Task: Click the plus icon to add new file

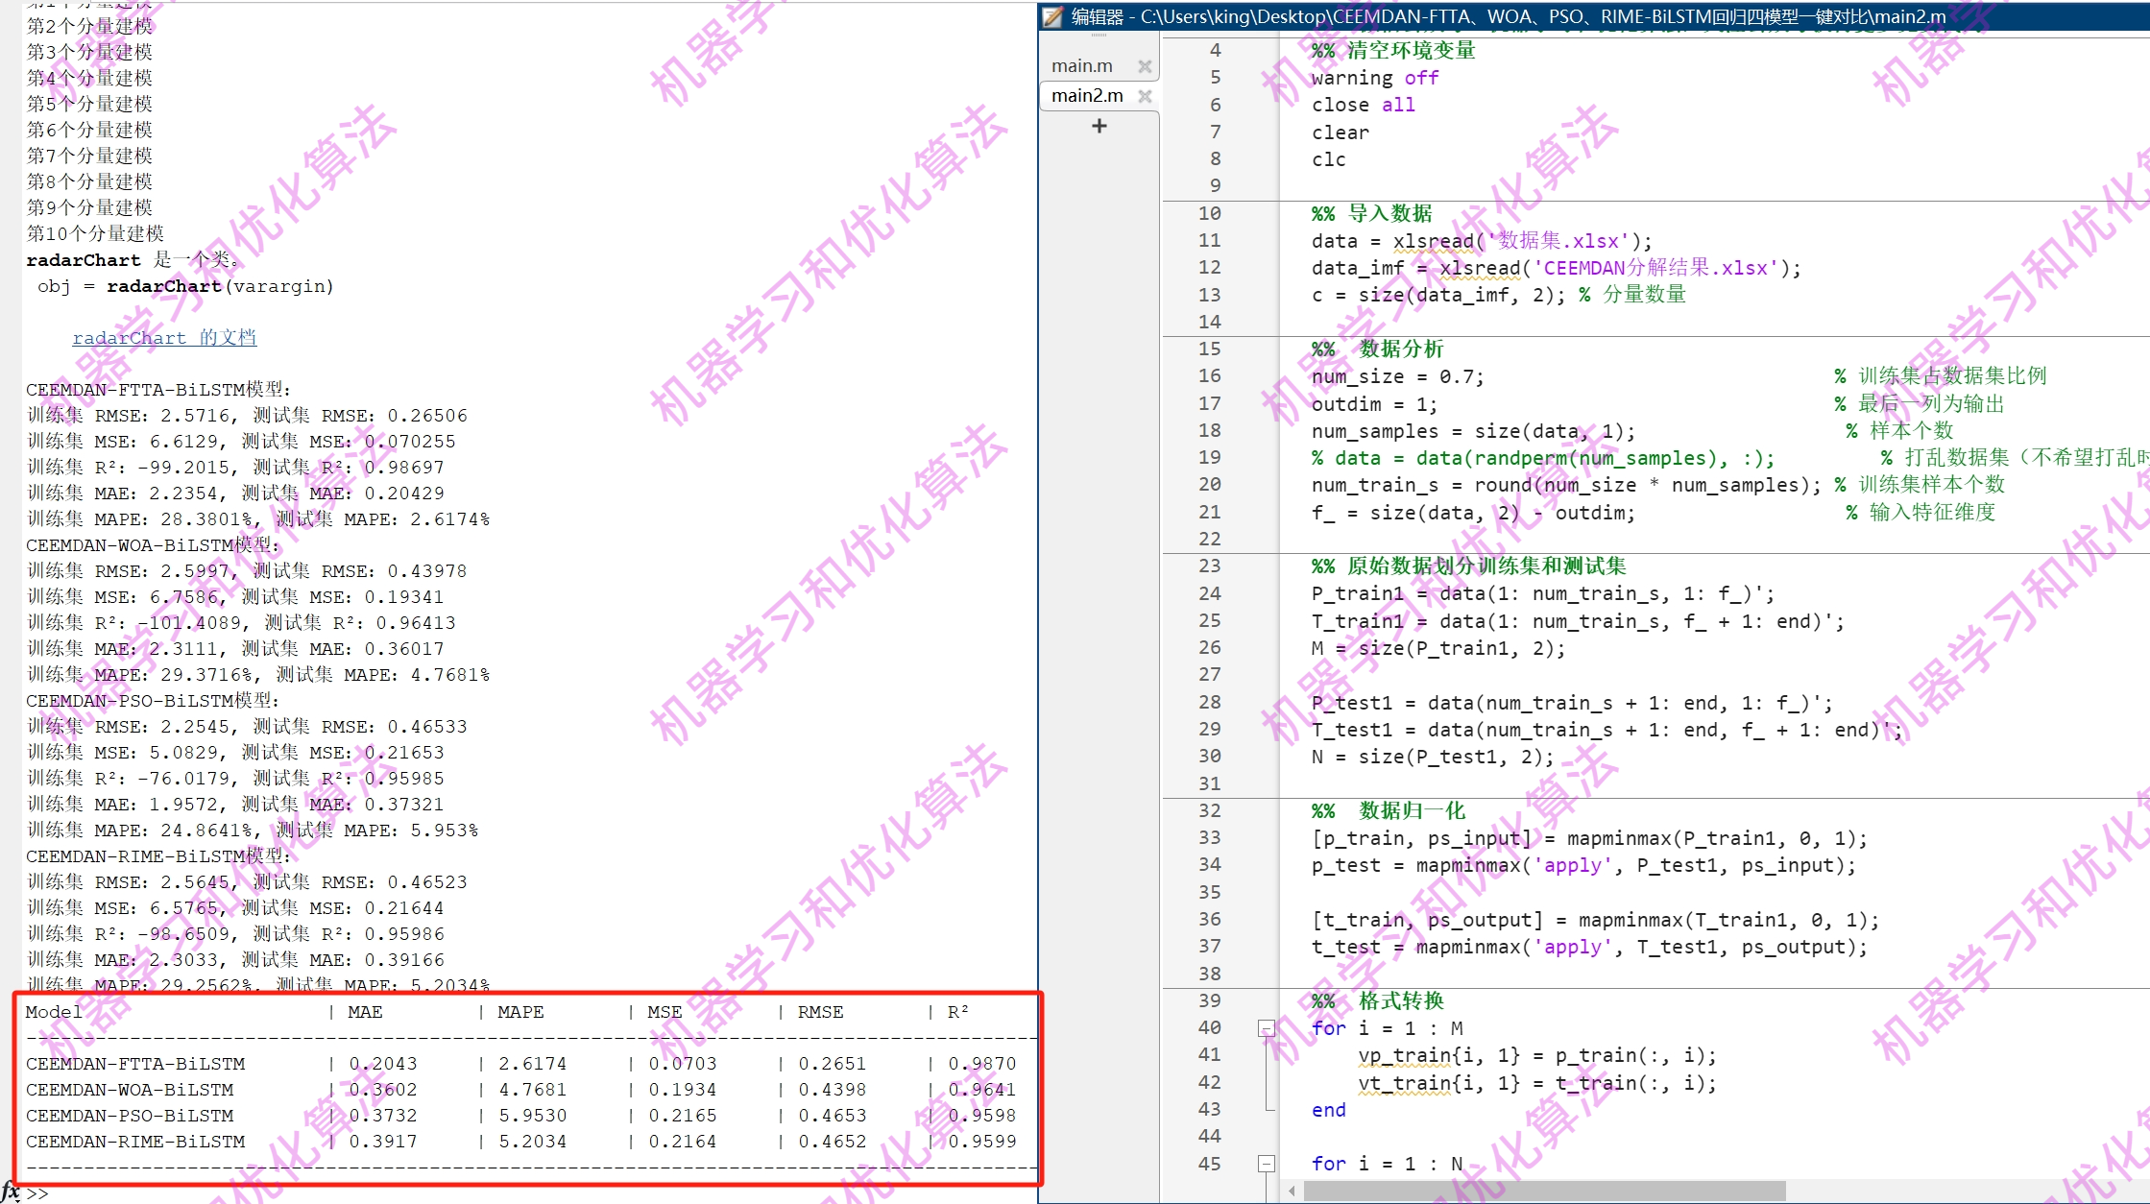Action: click(x=1099, y=126)
